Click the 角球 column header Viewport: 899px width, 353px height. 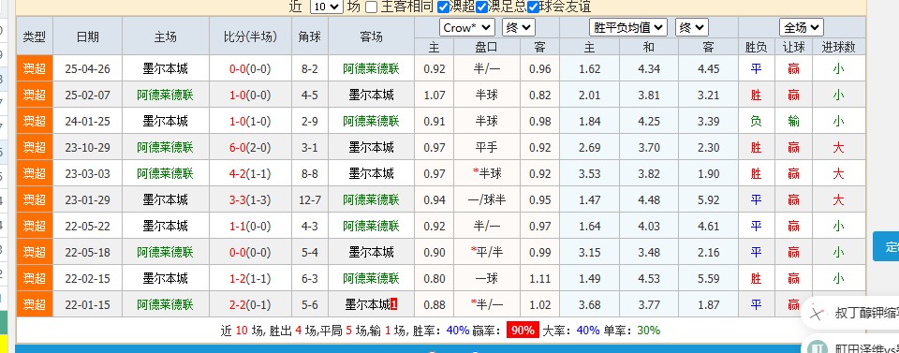tap(310, 37)
